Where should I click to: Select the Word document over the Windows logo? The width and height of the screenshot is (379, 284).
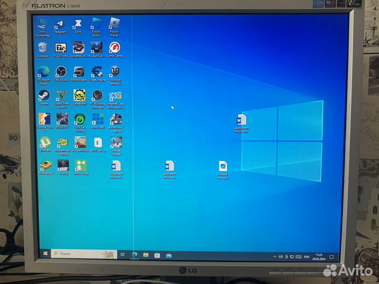[242, 124]
